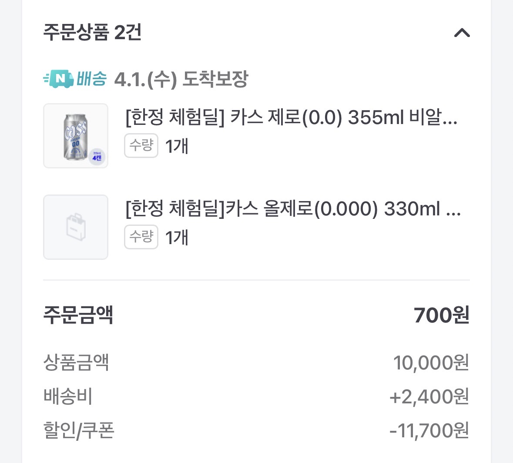Click the 배송 label beside truck icon

pyautogui.click(x=91, y=79)
